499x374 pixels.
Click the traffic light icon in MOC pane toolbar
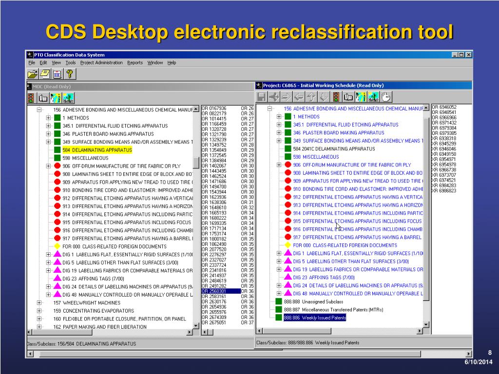pos(31,98)
